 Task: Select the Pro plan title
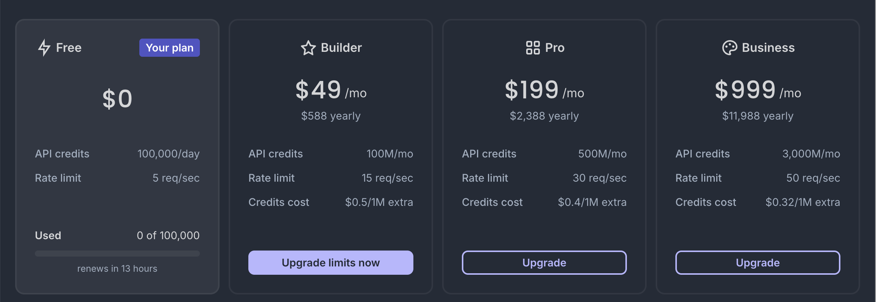[x=555, y=48]
